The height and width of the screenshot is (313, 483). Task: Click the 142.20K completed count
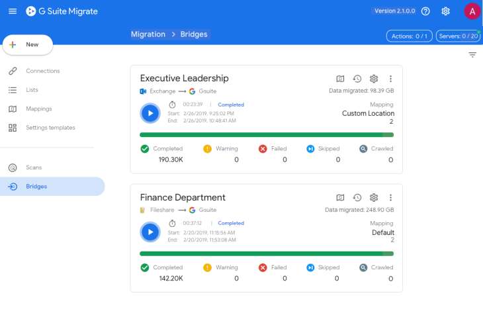(171, 278)
